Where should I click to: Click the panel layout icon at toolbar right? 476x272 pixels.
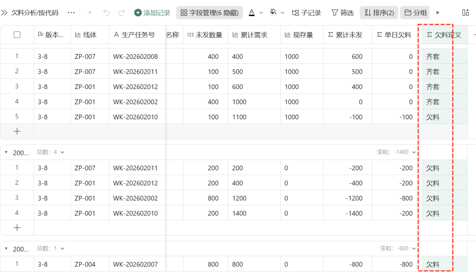click(466, 13)
